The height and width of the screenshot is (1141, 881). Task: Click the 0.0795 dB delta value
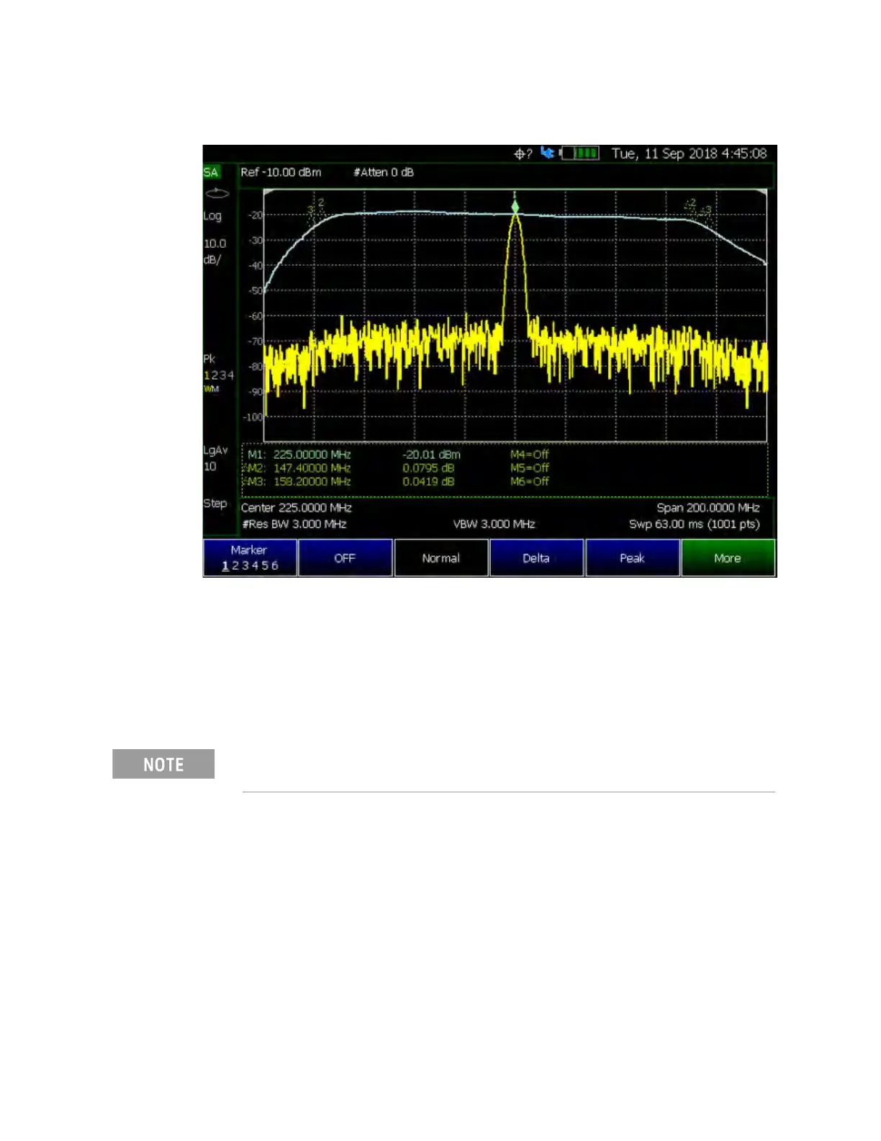point(428,468)
